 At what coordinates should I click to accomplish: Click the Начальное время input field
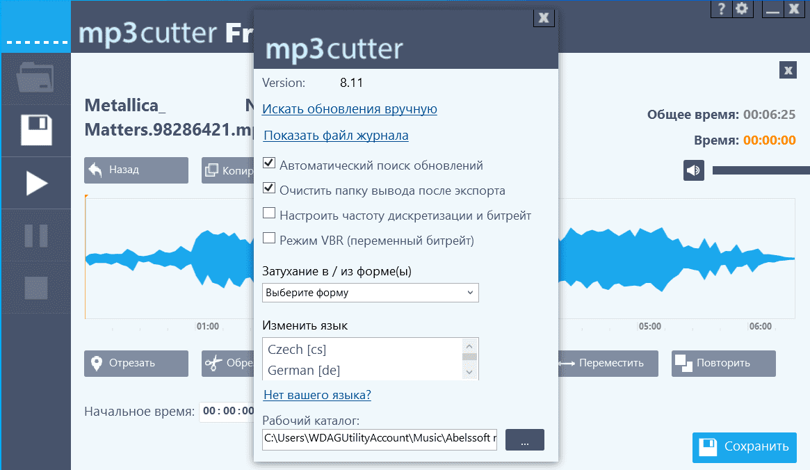227,412
